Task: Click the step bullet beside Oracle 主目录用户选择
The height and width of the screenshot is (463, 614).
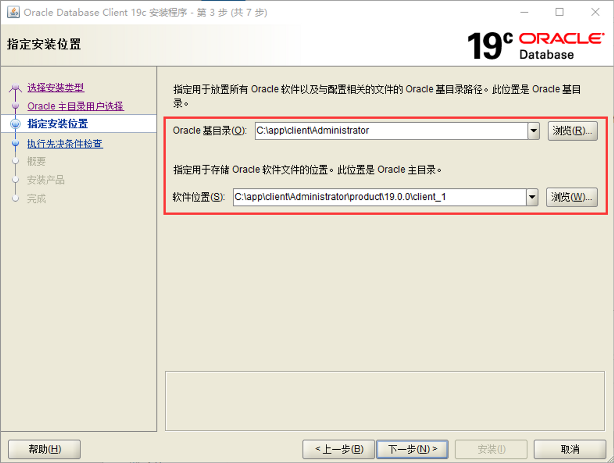Action: click(15, 106)
